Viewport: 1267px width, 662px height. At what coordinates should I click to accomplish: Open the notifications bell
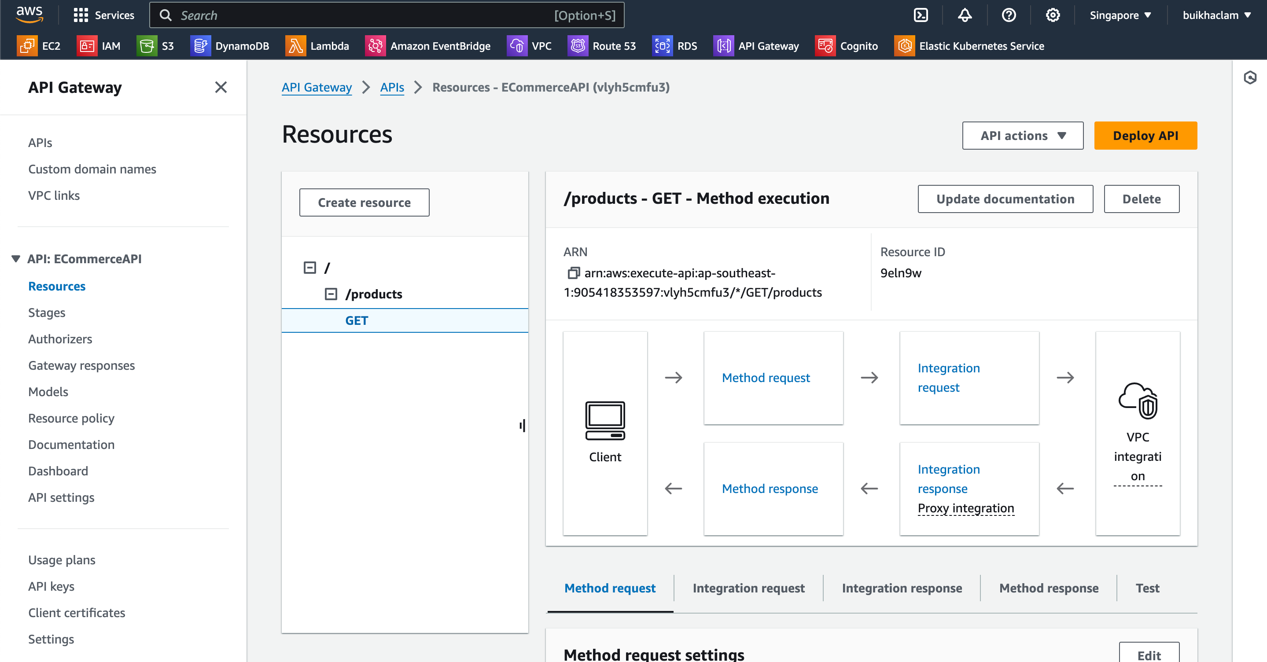965,15
